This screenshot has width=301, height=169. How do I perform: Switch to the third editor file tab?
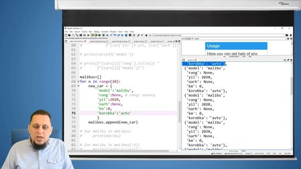tap(120, 41)
